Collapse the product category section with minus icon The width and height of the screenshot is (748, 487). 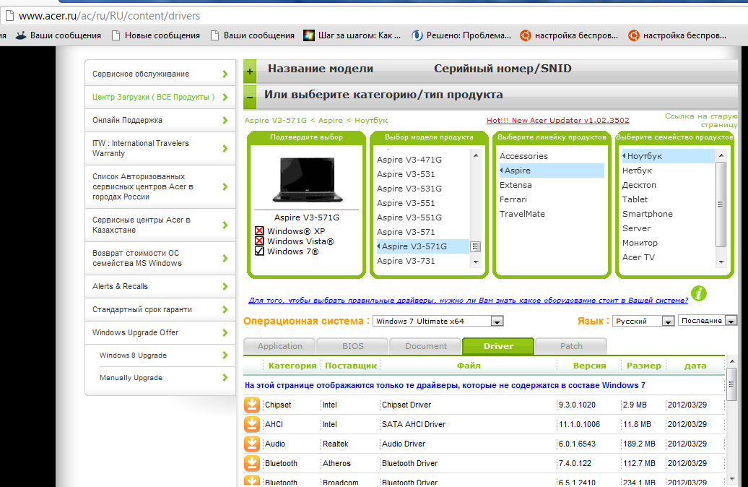(250, 98)
